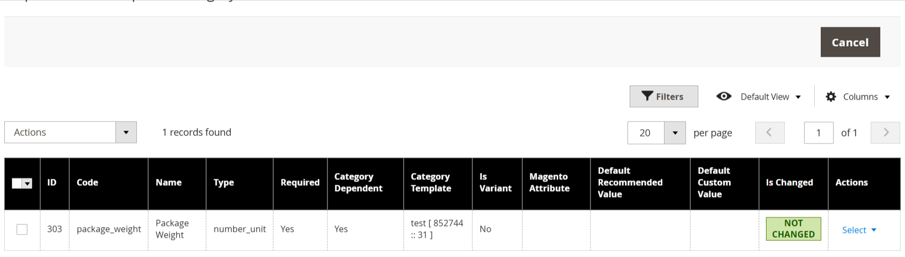Sort by the Name column header
The image size is (905, 257).
pyautogui.click(x=169, y=183)
